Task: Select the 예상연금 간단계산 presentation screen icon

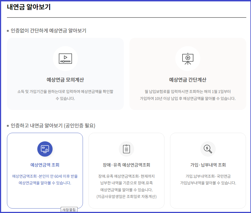Action: pyautogui.click(x=188, y=58)
